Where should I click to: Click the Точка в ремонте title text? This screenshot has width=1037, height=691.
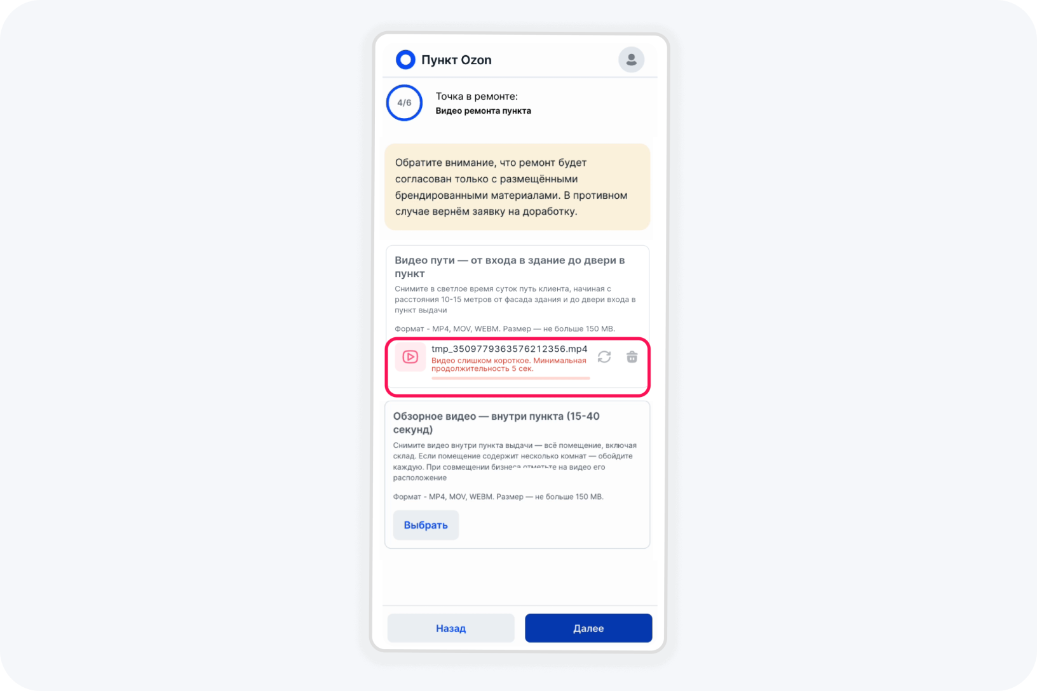coord(477,97)
